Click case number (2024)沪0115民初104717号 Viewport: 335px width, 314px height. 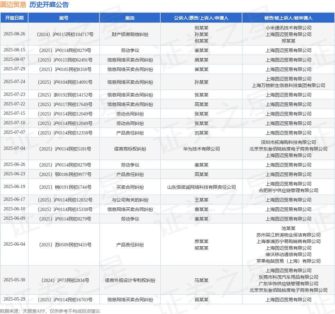pos(65,34)
